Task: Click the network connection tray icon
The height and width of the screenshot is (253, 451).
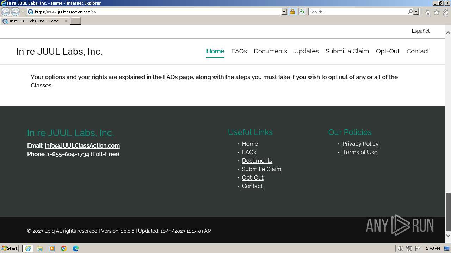Action: 409,248
